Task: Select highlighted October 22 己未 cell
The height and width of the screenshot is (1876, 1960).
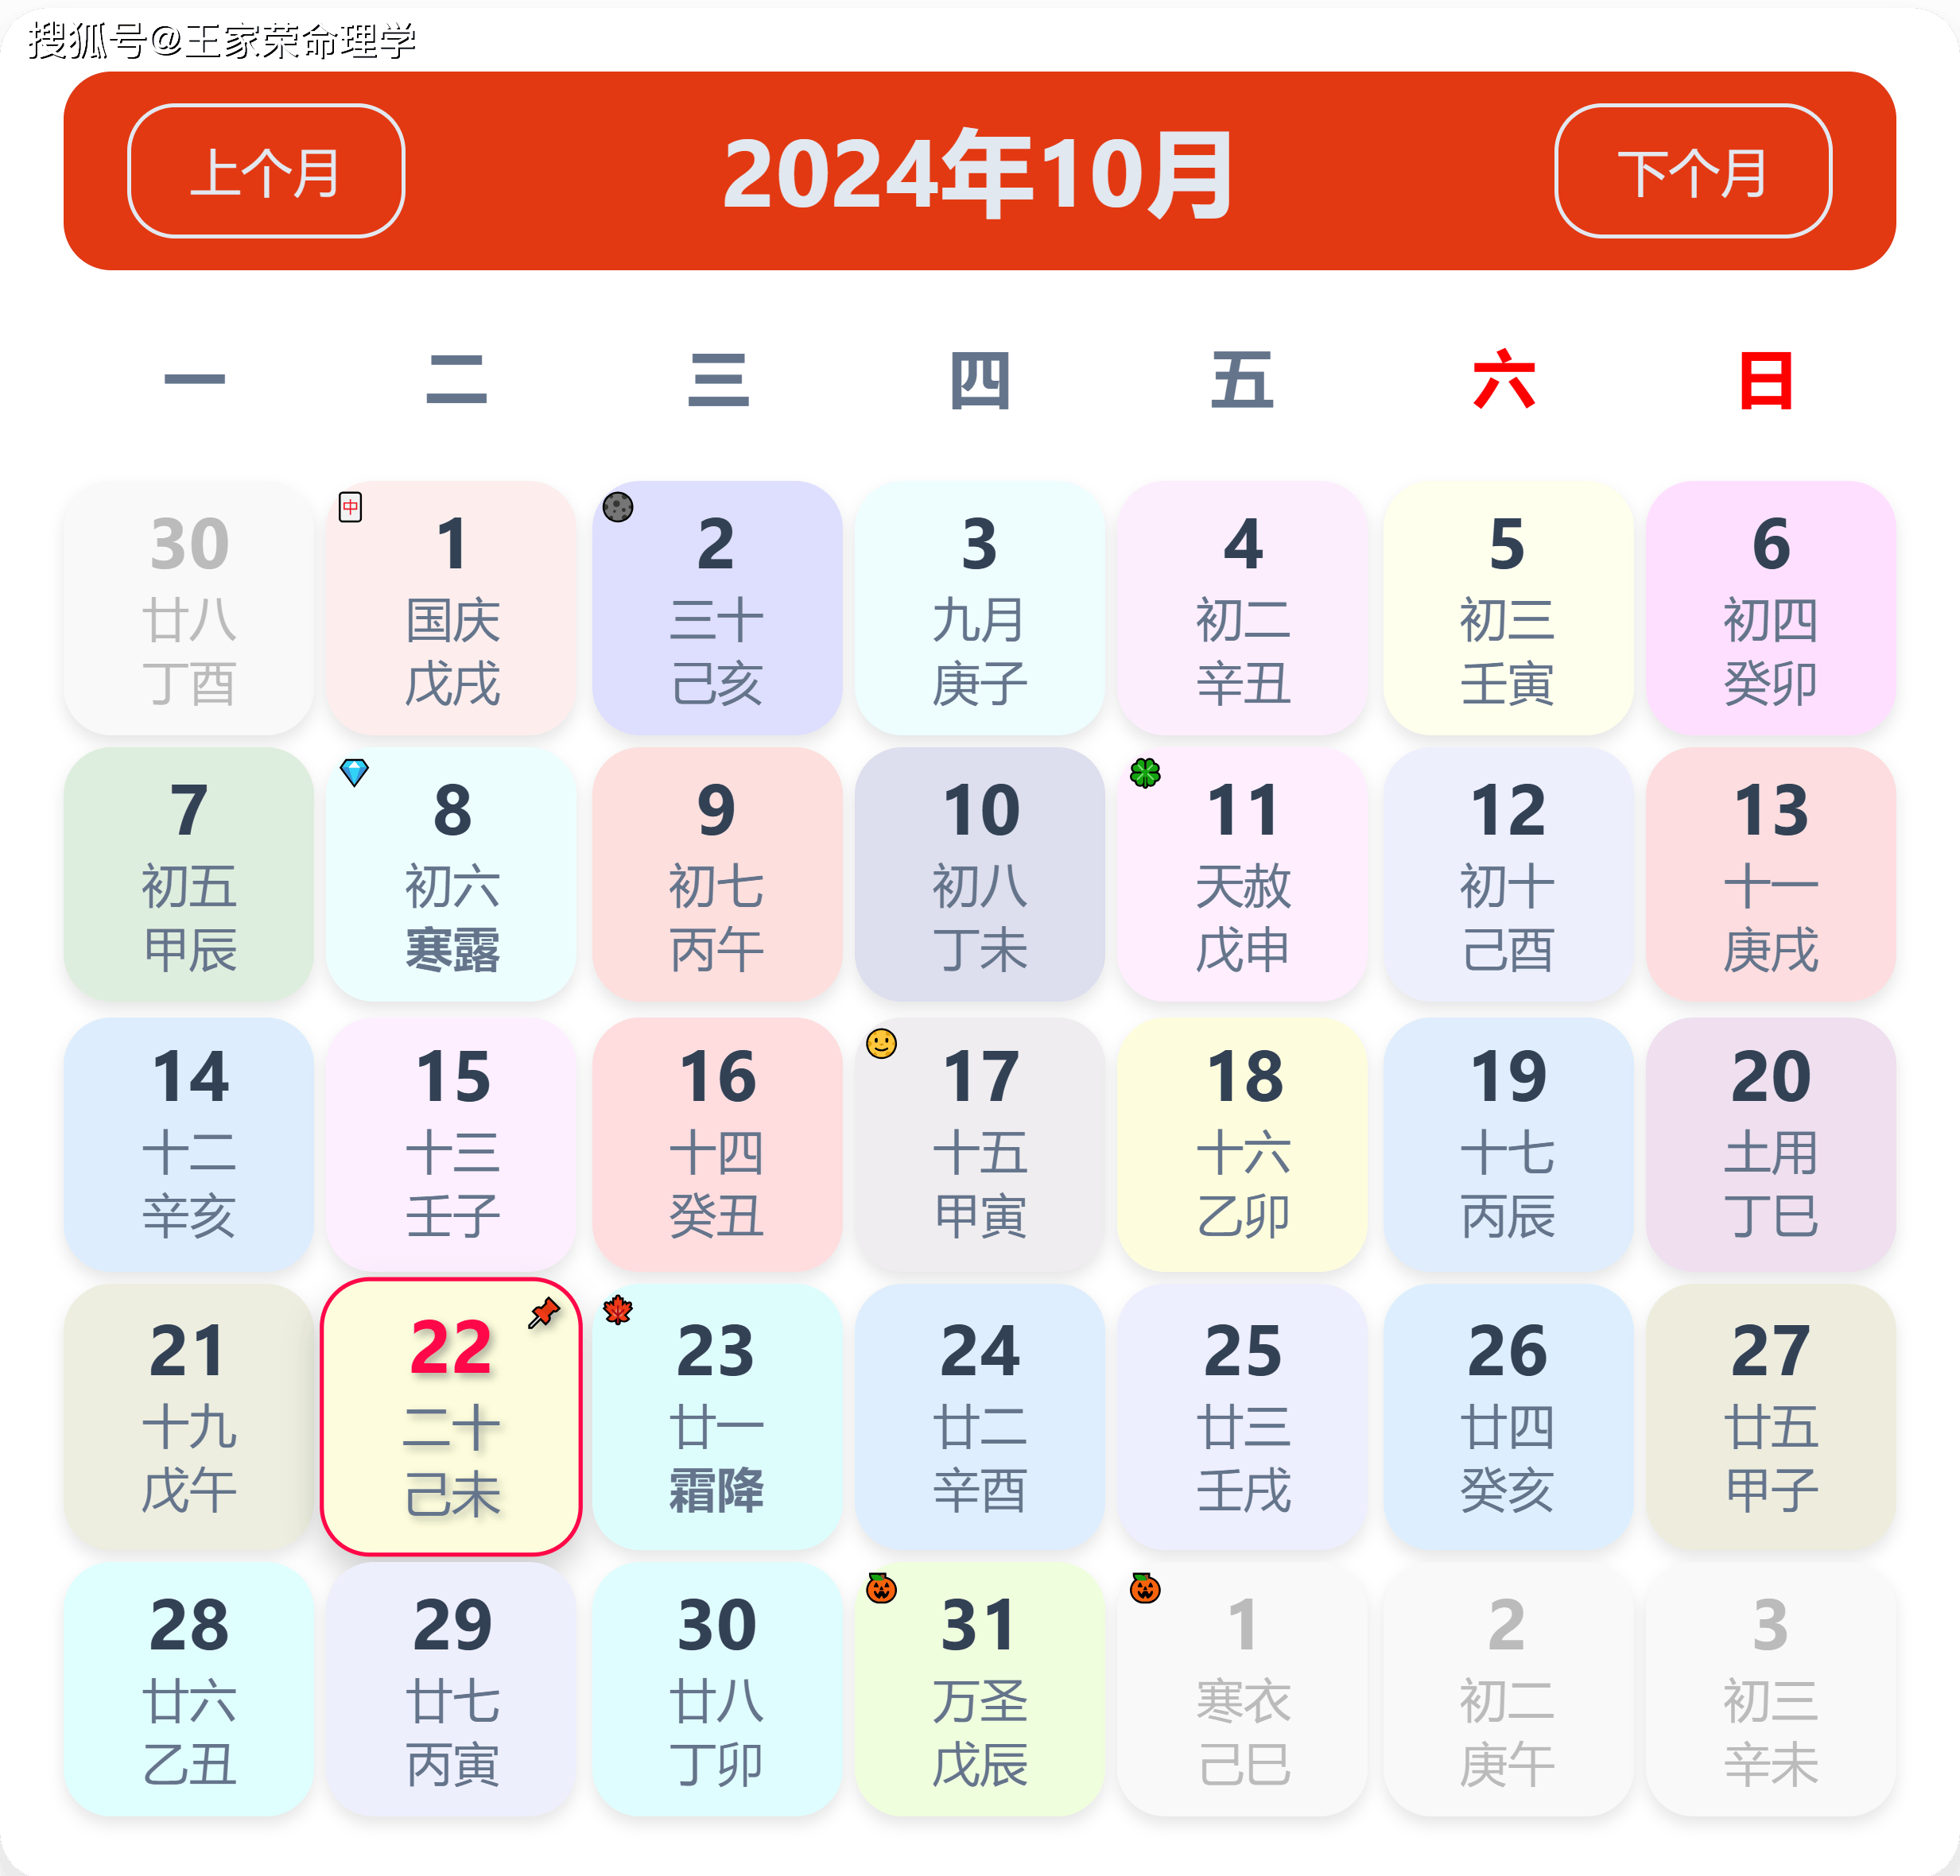Action: point(451,1417)
